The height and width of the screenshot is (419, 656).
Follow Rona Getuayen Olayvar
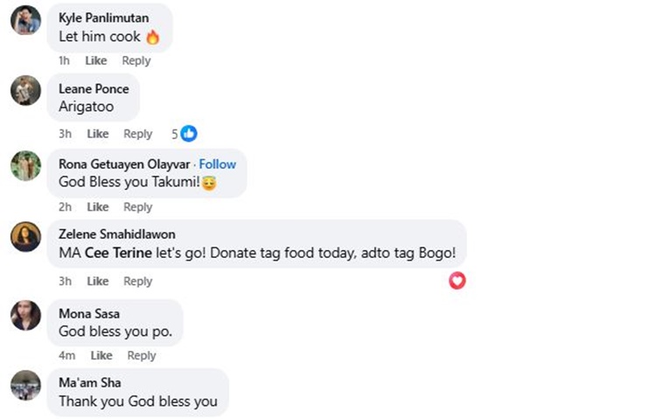(x=218, y=164)
